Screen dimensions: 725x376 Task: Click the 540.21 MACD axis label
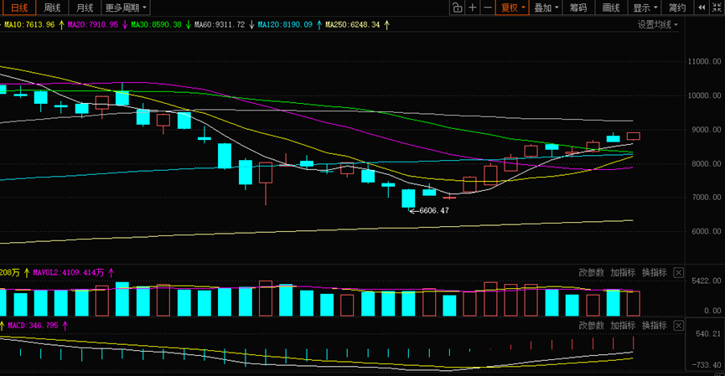pos(708,334)
